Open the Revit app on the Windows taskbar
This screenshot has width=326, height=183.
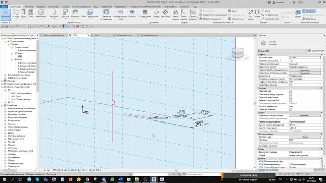[154, 179]
